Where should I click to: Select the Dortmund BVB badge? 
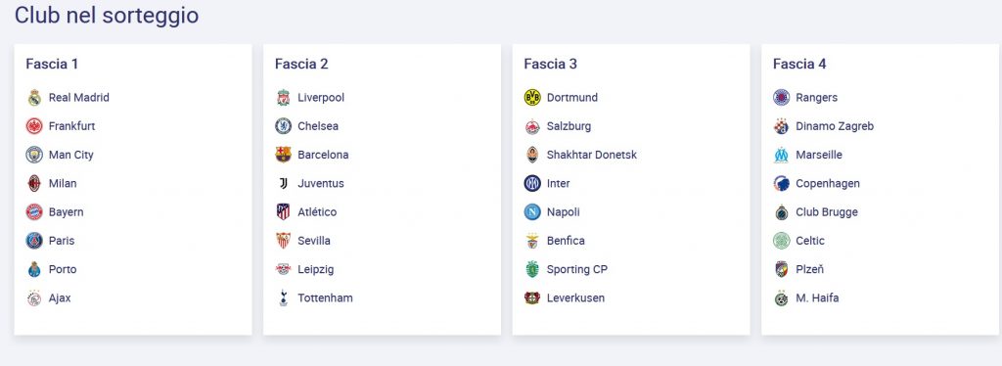click(532, 98)
